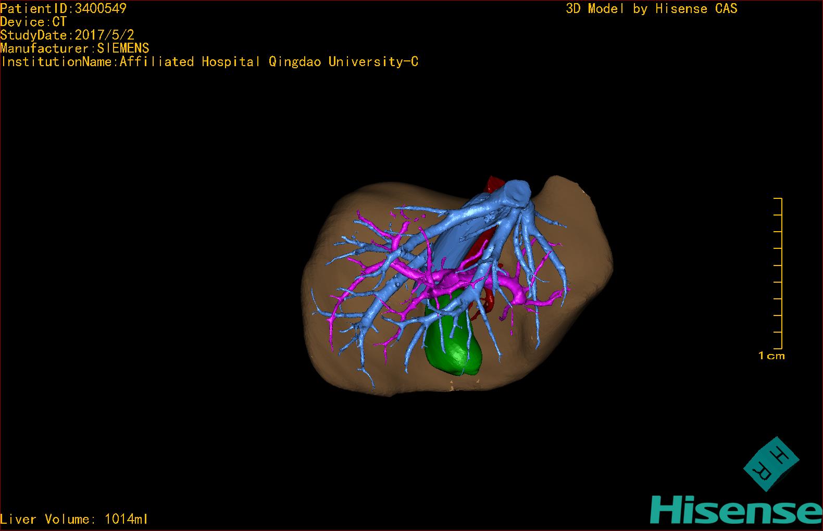Click the "3D Model by Hisense CAS" label
This screenshot has width=823, height=531.
click(x=652, y=8)
